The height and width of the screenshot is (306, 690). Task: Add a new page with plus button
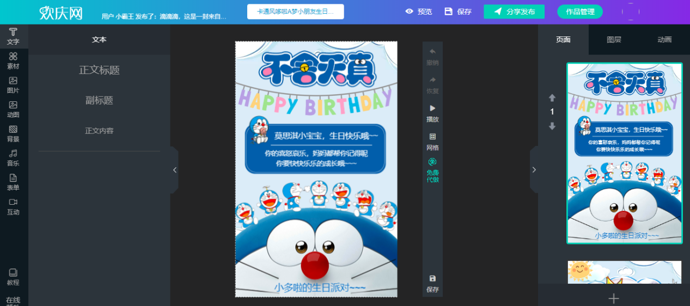[614, 298]
